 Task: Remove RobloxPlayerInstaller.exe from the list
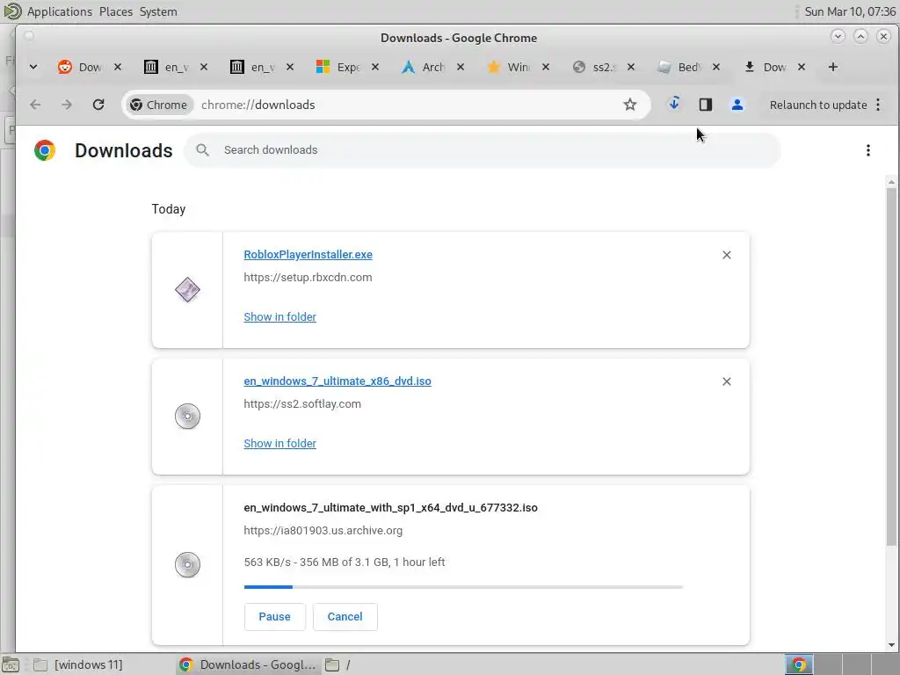727,255
